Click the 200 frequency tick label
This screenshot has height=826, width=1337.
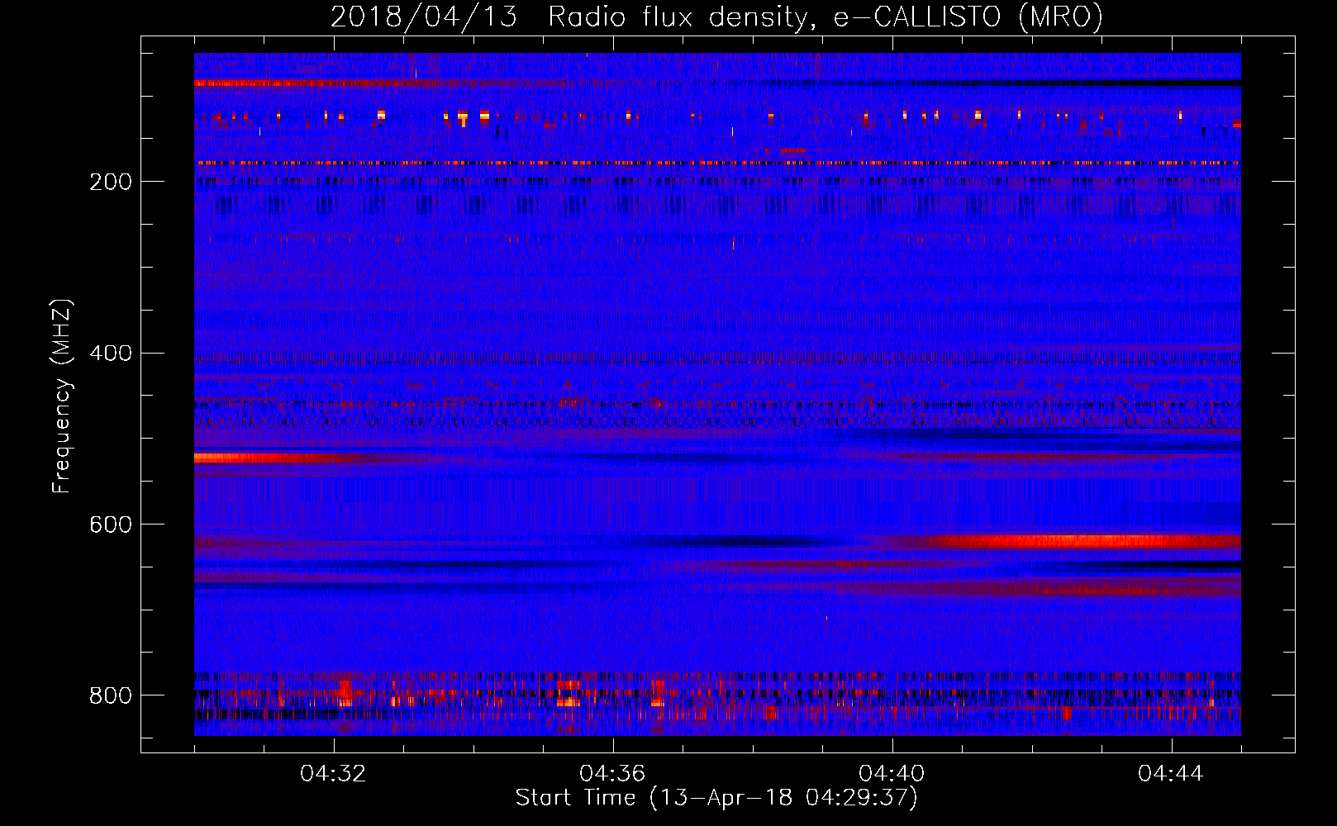111,182
